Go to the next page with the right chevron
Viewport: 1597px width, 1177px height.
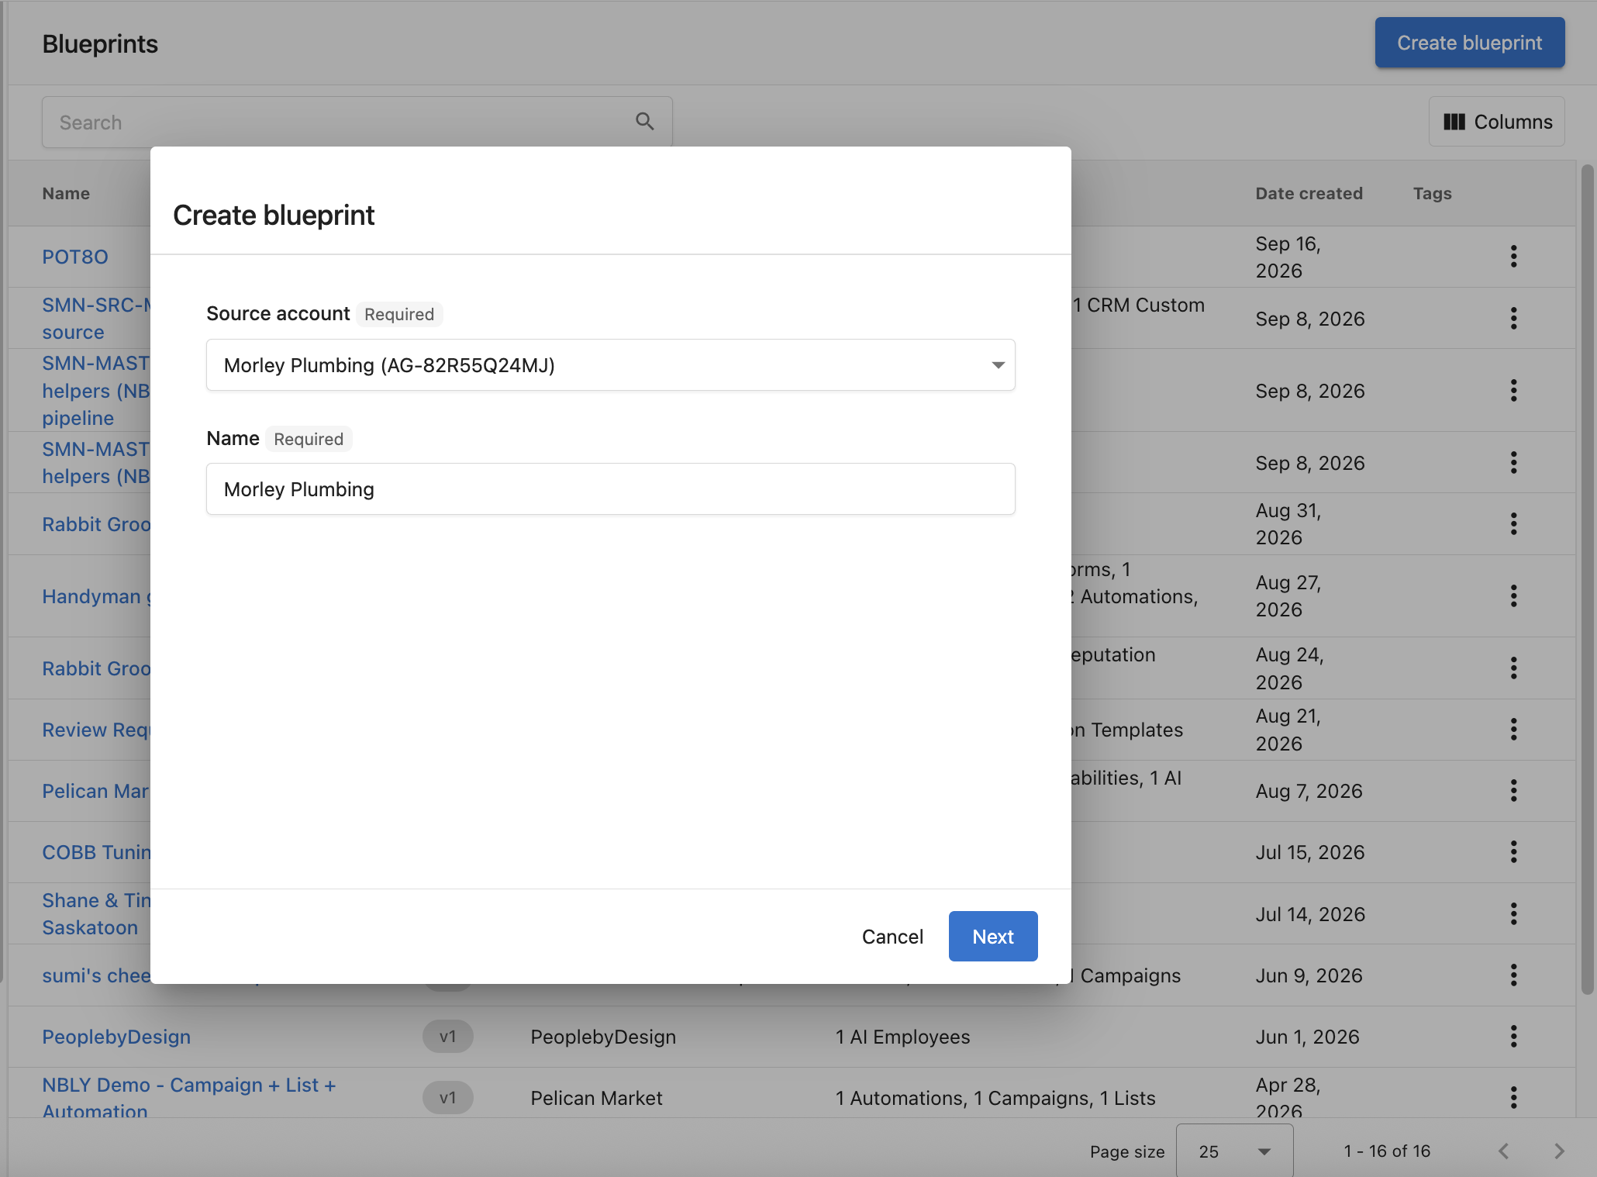point(1559,1151)
